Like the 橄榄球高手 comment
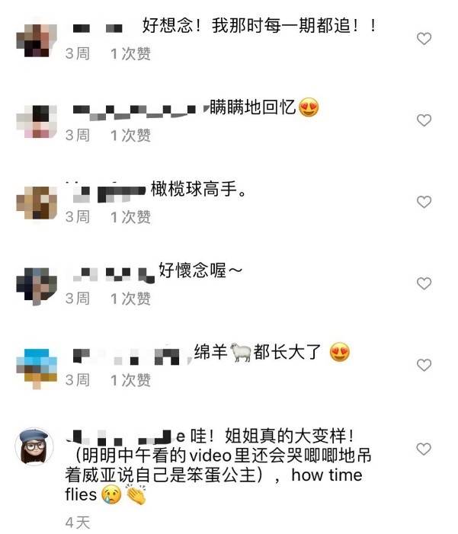Screen dimensions: 458x534 tap(424, 202)
